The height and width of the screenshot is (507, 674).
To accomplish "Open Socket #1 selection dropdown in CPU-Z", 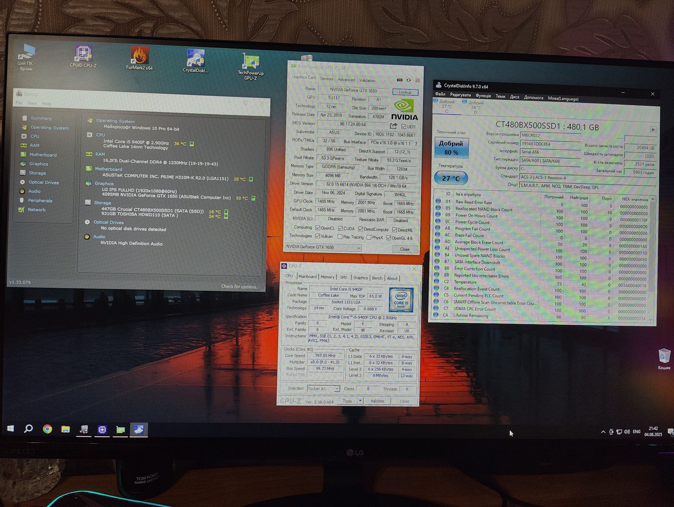I will click(x=323, y=389).
